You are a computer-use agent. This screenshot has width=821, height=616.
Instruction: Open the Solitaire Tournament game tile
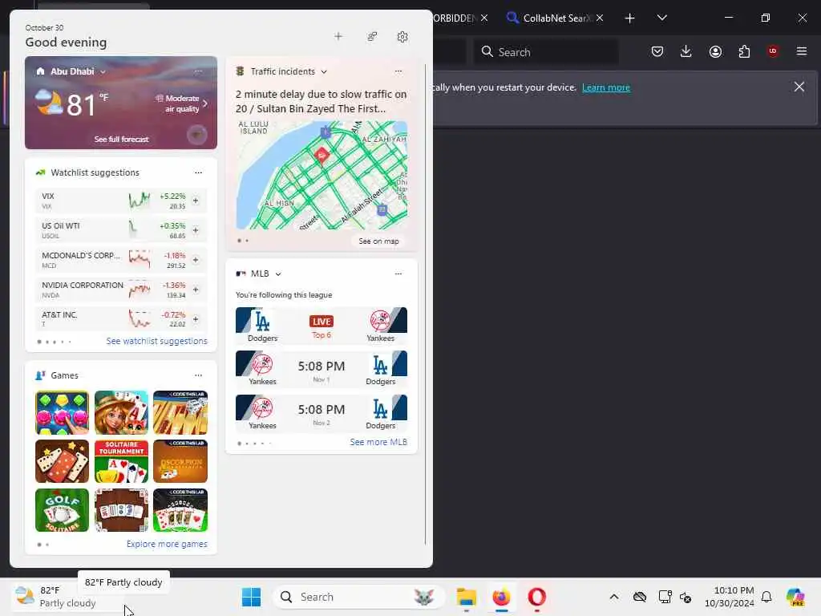122,461
